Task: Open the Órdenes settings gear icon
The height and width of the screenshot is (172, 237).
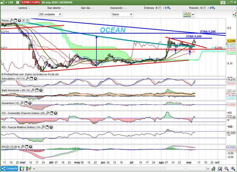Action: click(169, 8)
